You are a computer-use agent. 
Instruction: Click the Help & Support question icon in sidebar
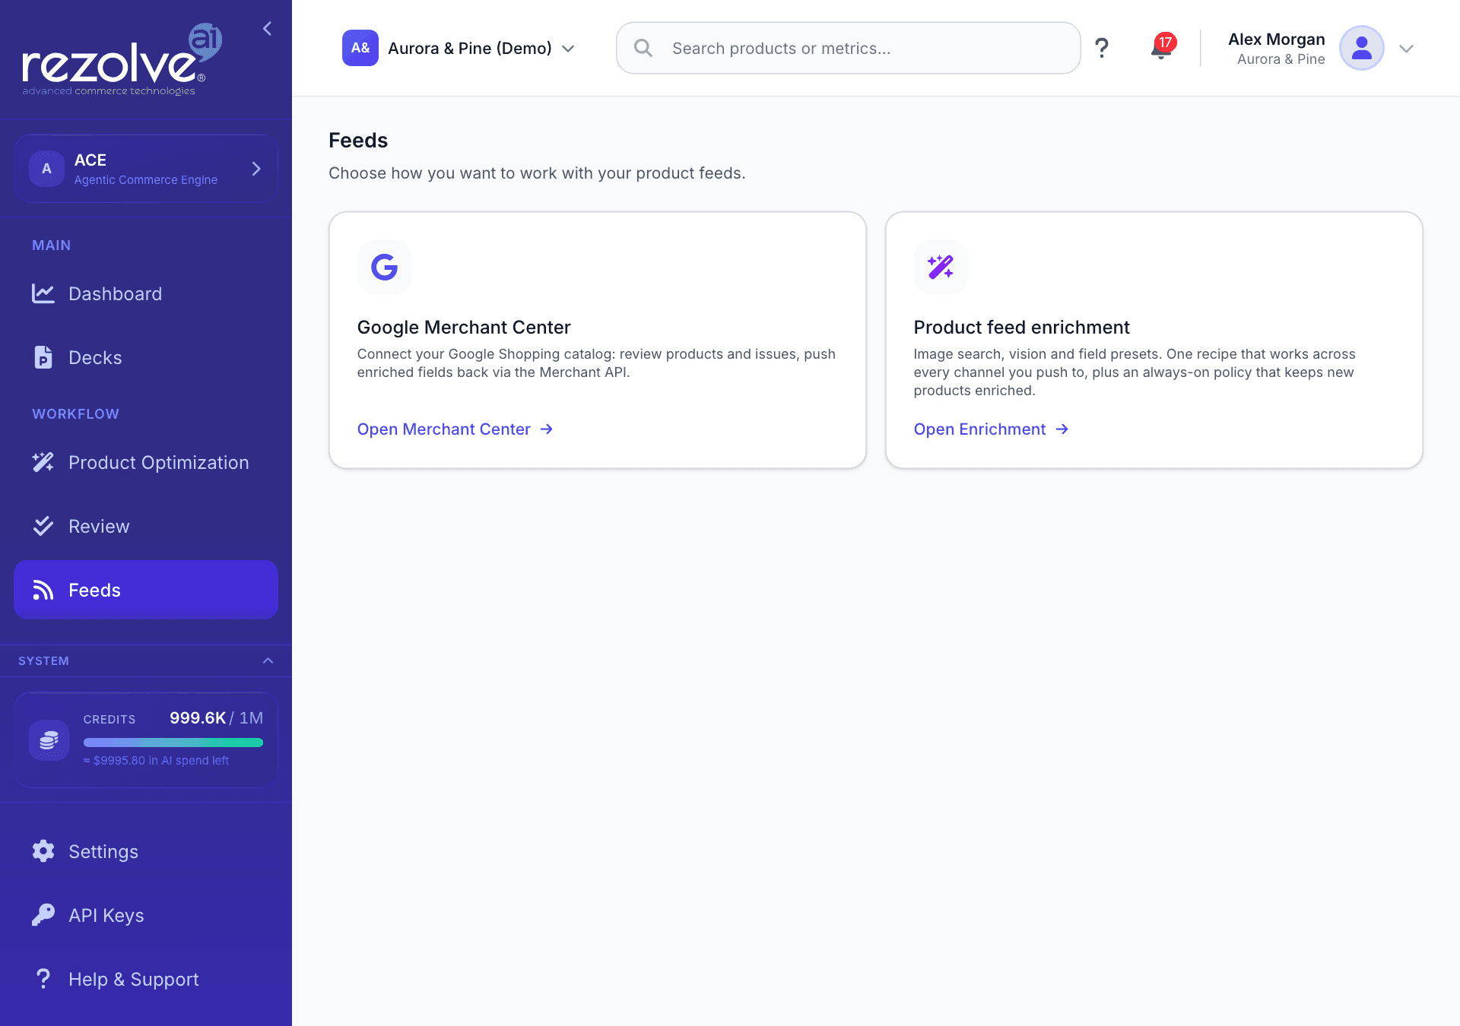(43, 979)
